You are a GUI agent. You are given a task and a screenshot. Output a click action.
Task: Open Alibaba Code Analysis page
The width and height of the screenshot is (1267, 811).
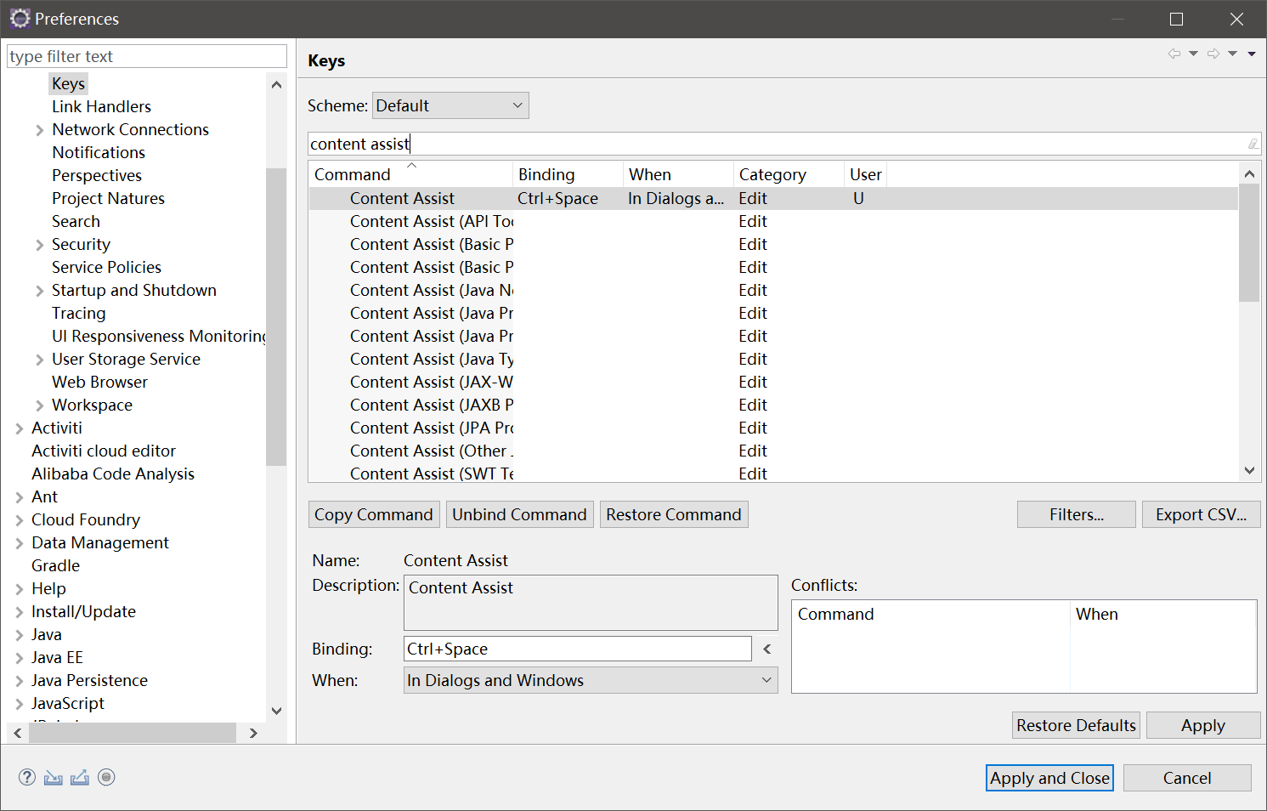(113, 474)
